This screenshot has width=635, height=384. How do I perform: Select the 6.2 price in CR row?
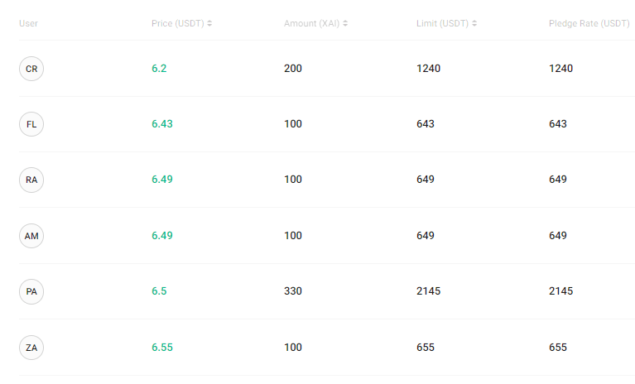coord(159,69)
